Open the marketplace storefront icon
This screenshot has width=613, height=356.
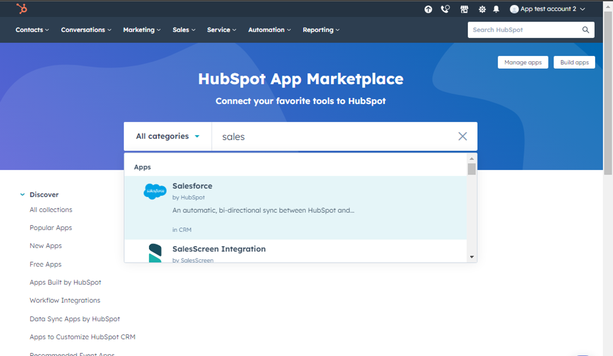[464, 9]
